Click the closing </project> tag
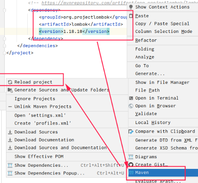This screenshot has height=183, width=198. click(20, 53)
